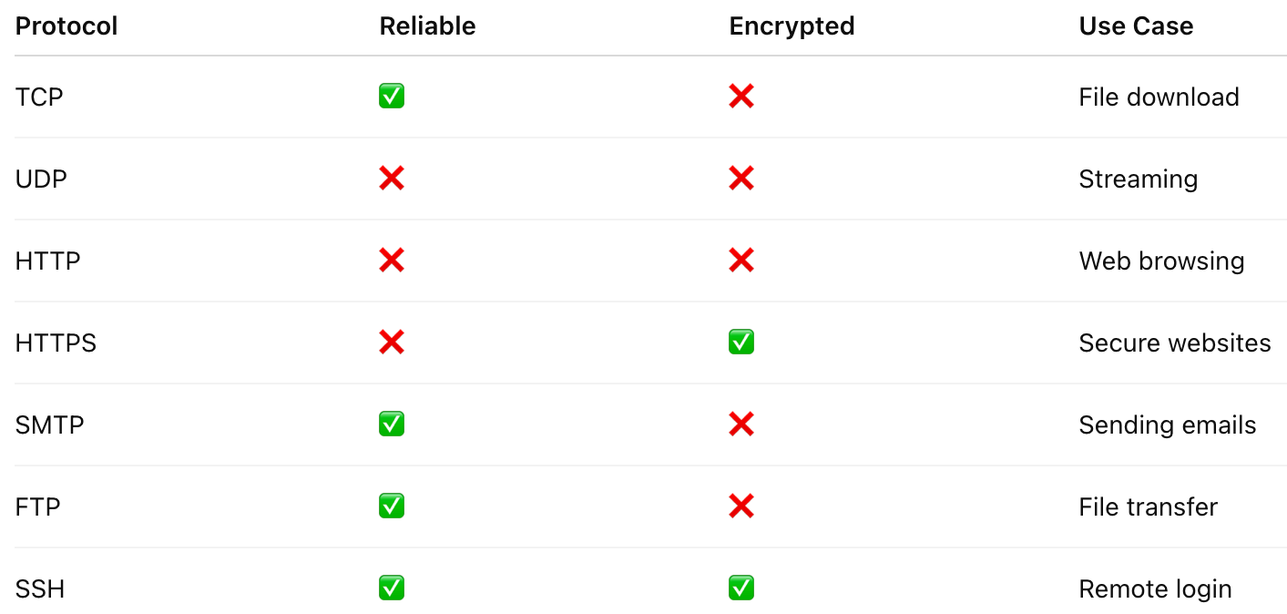Image resolution: width=1287 pixels, height=614 pixels.
Task: Click the red cross in TCP Encrypted cell
Action: [x=741, y=97]
